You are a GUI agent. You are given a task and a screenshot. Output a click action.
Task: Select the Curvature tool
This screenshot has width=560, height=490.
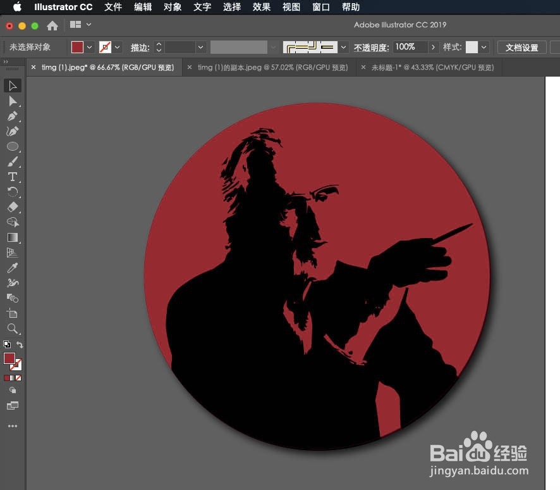[x=13, y=132]
